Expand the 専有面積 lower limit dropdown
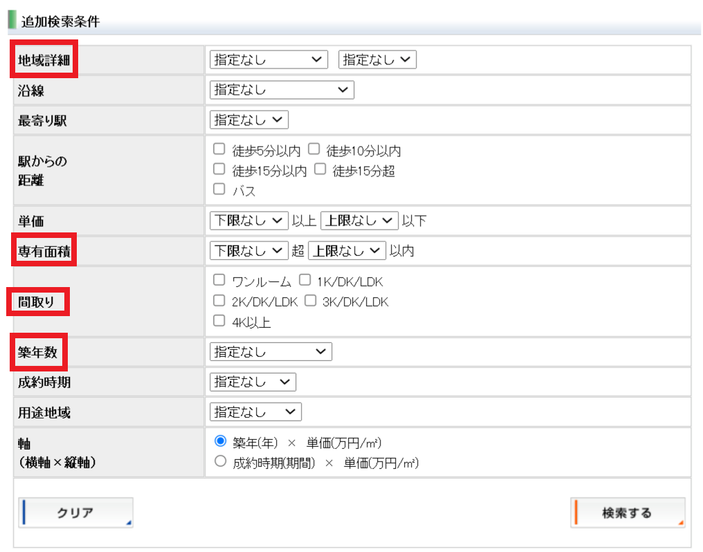The height and width of the screenshot is (552, 703). 248,250
